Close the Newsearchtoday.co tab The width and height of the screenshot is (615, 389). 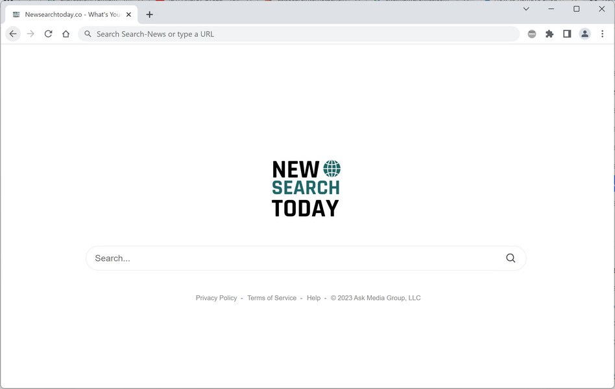click(x=128, y=14)
